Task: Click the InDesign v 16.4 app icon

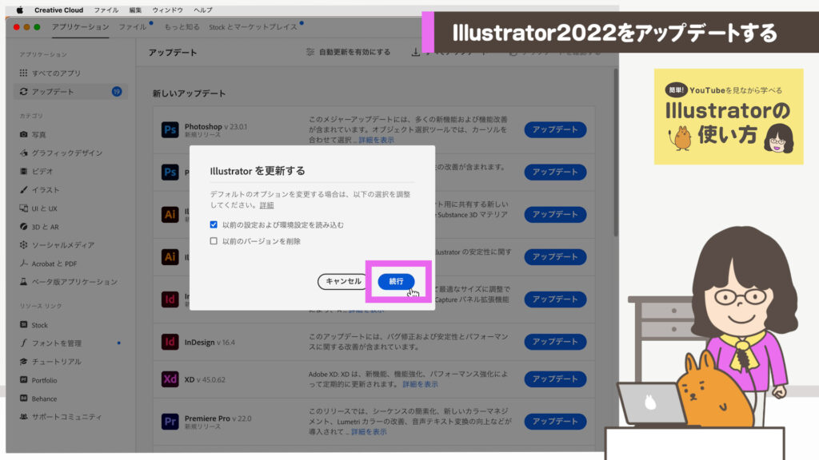Action: pyautogui.click(x=170, y=342)
